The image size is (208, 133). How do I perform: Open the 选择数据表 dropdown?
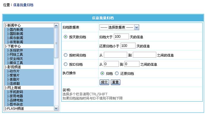pos(119,27)
